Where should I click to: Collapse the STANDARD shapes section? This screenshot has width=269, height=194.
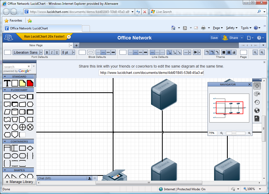pyautogui.click(x=5, y=76)
